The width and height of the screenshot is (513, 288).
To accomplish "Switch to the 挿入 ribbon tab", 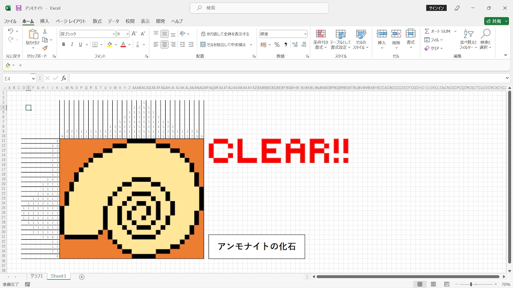I will tap(45, 21).
